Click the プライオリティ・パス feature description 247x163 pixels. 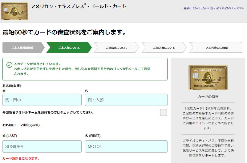tap(208, 148)
